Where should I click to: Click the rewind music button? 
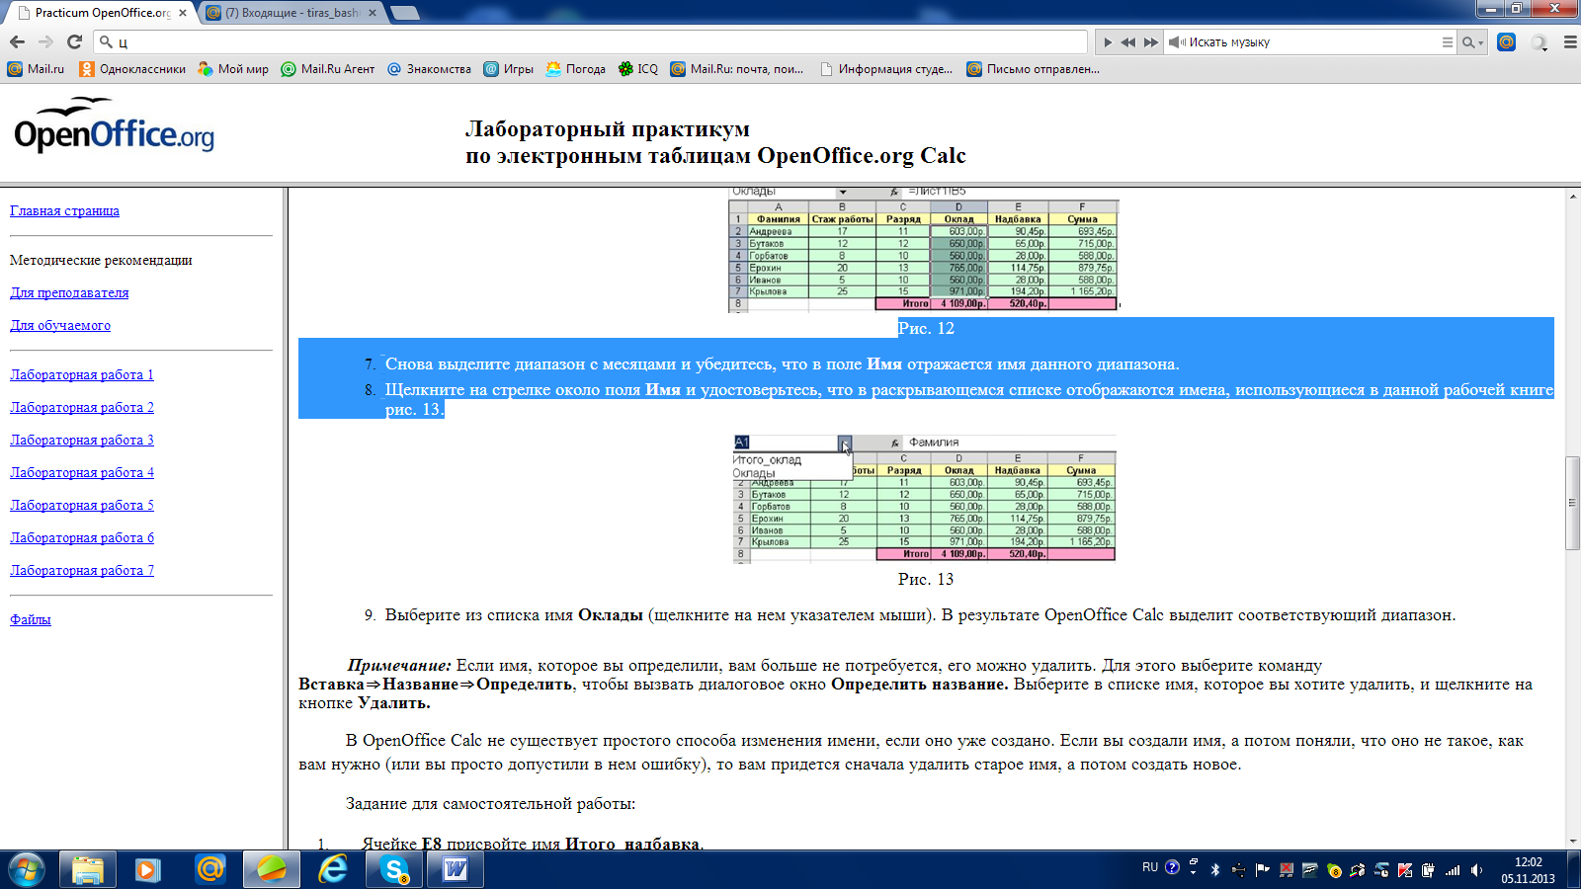pyautogui.click(x=1128, y=42)
